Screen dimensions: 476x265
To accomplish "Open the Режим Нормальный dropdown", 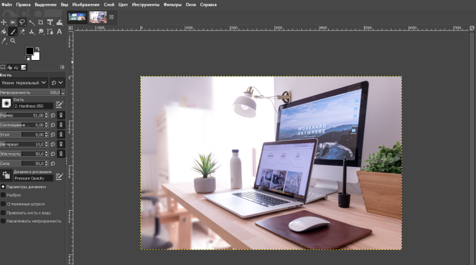I will point(24,82).
